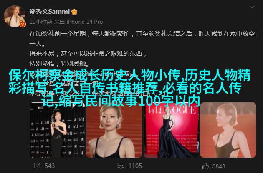Open first photo holding award trophy

[57, 130]
